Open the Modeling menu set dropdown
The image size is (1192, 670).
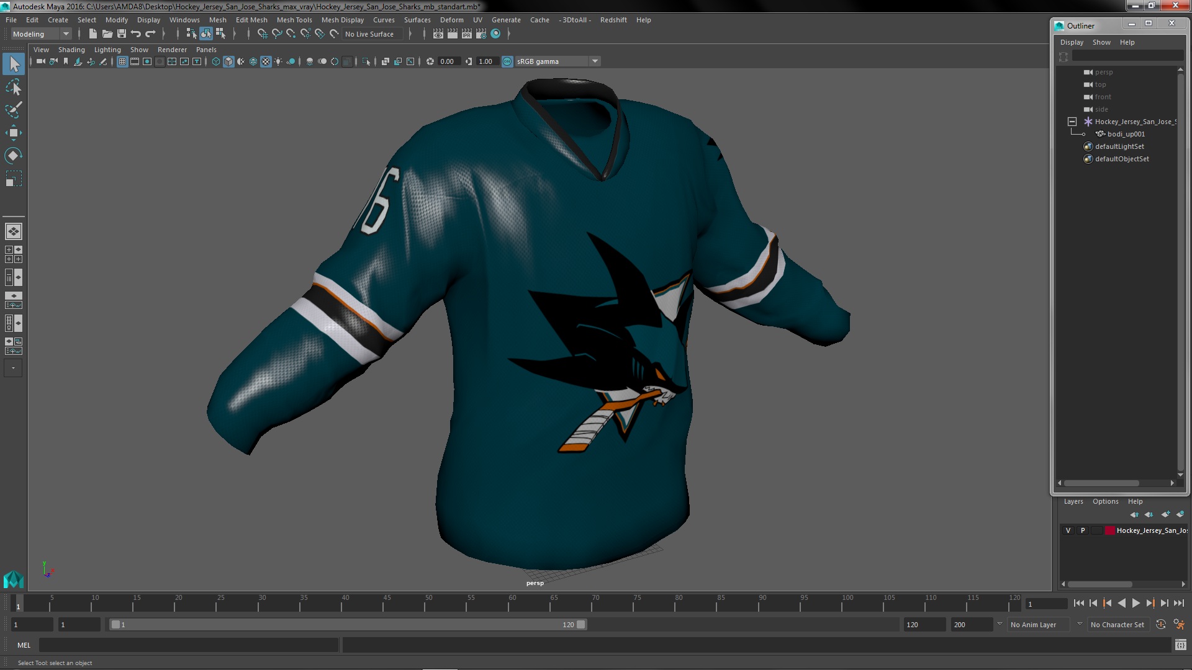(x=41, y=34)
